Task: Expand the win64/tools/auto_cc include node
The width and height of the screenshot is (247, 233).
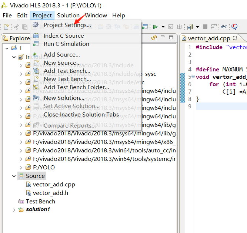Action: (21, 151)
